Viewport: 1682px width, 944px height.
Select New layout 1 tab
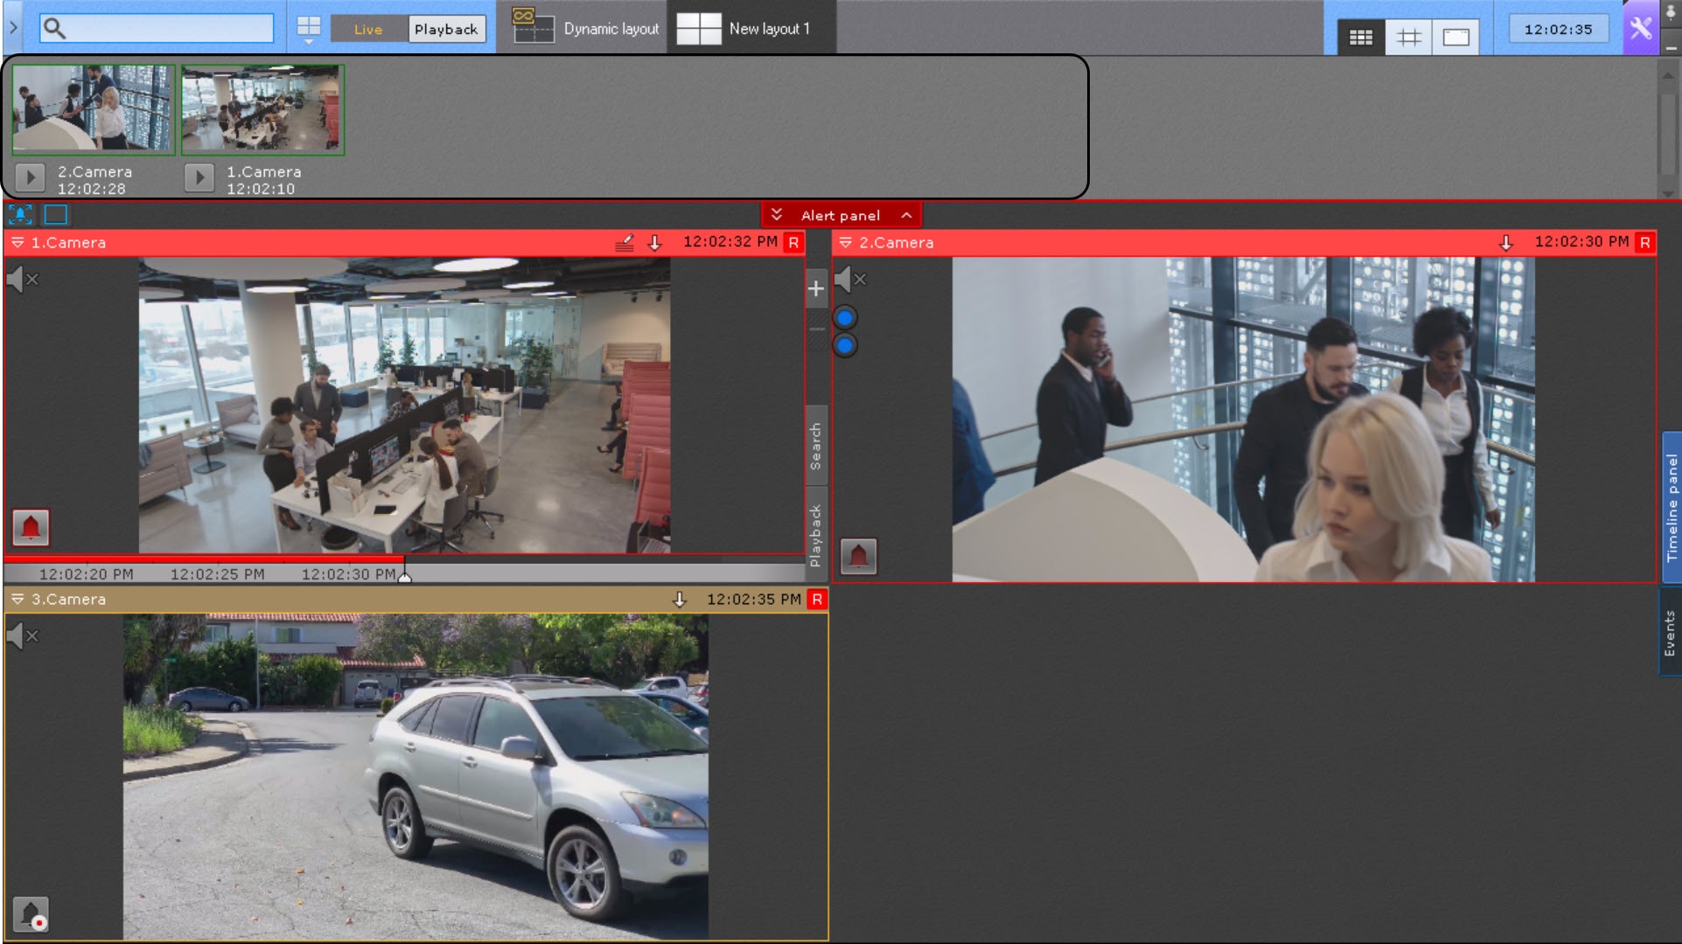750,28
